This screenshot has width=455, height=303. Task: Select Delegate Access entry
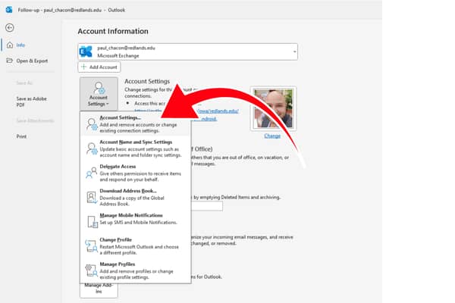[x=136, y=173]
